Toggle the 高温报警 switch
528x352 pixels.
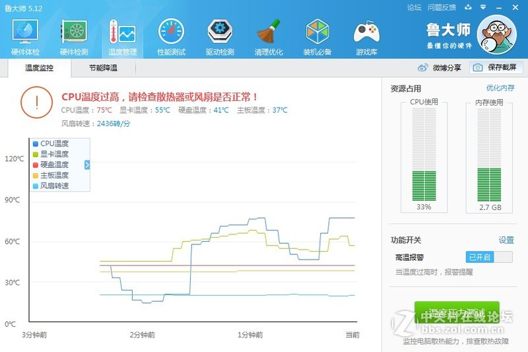coord(489,257)
